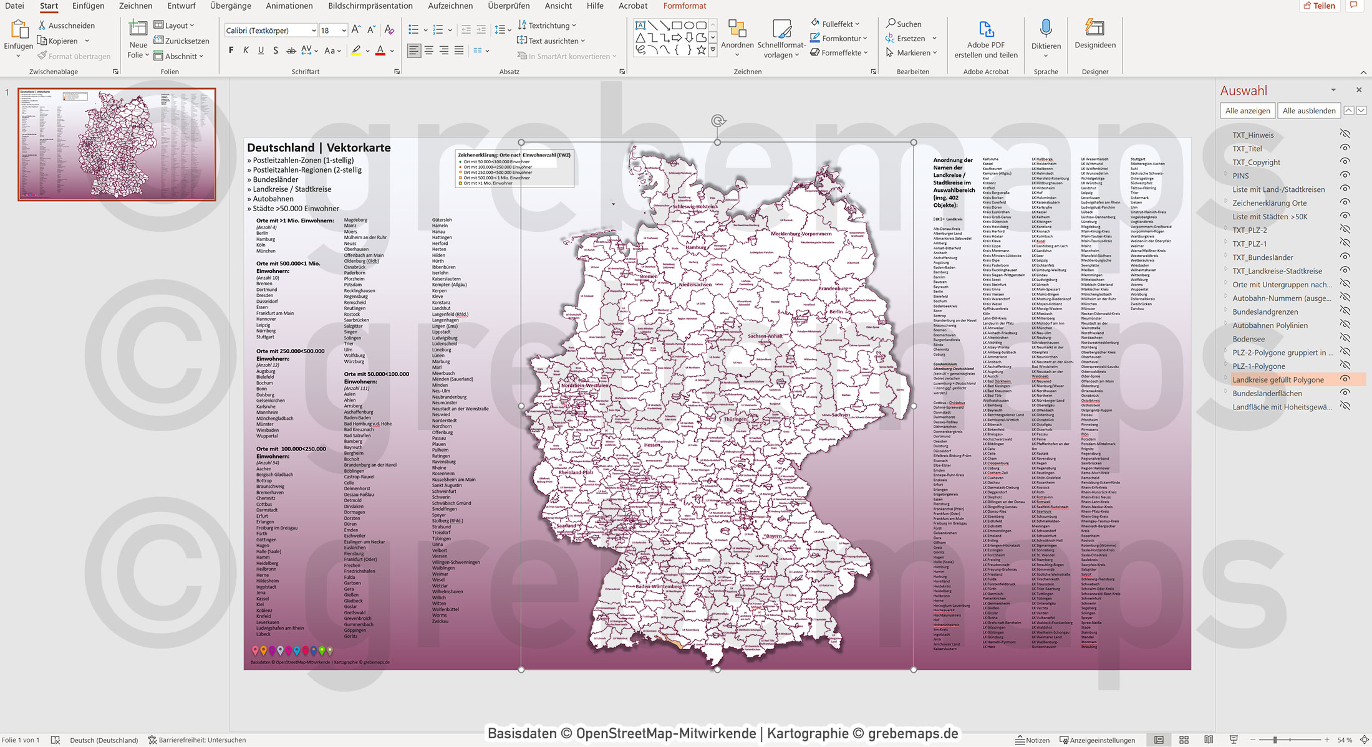Screen dimensions: 1372x747
Task: Click the Alle ausblenden button
Action: (x=1308, y=110)
